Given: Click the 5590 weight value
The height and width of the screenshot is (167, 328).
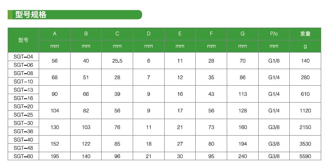Looking at the screenshot, I should click(x=305, y=156).
